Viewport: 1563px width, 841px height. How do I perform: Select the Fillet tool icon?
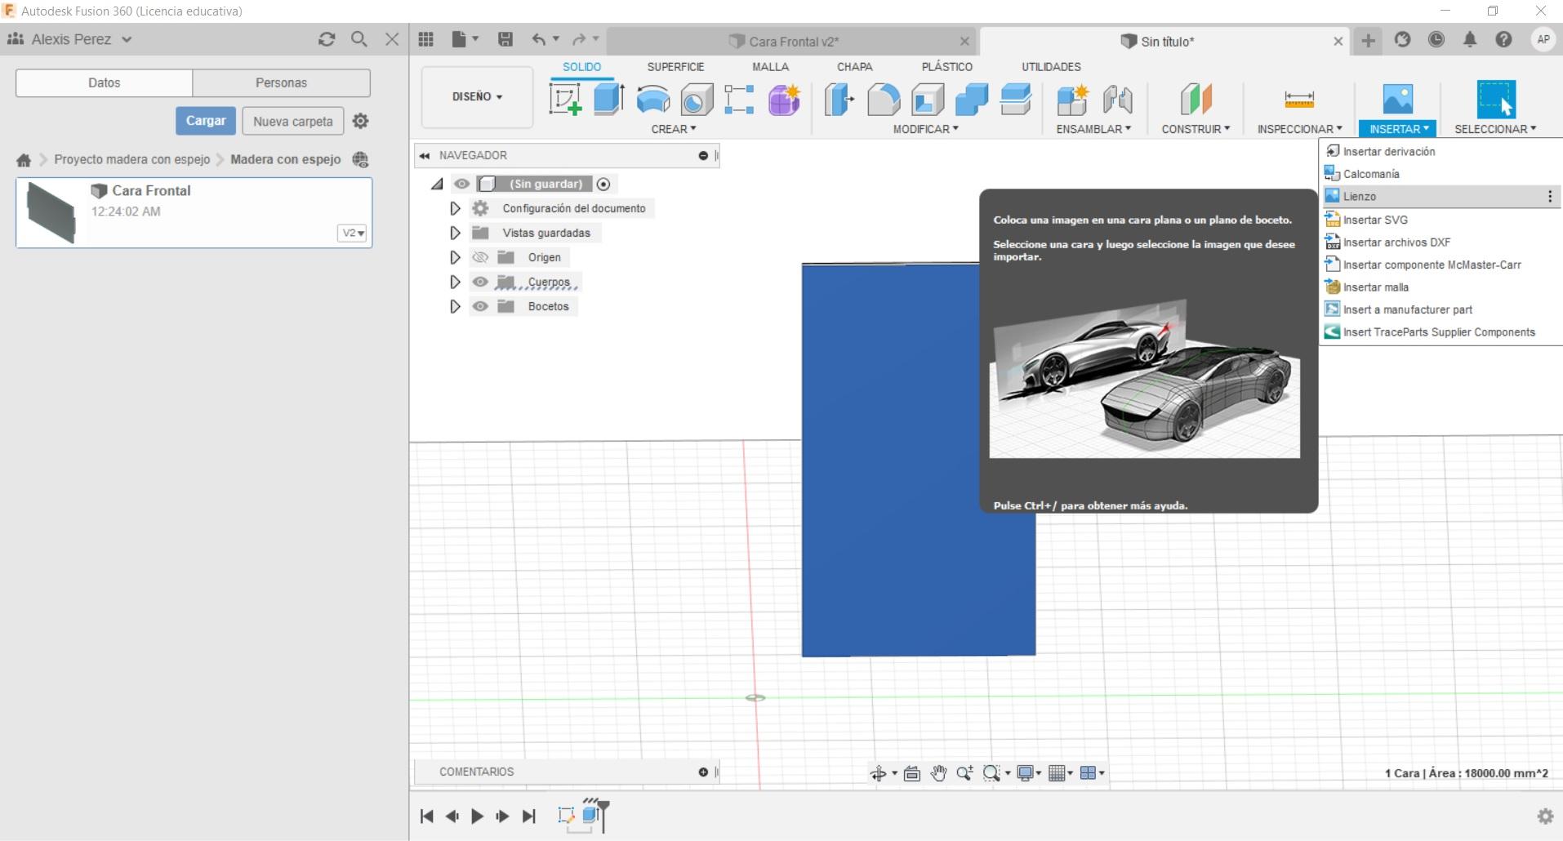click(x=883, y=100)
